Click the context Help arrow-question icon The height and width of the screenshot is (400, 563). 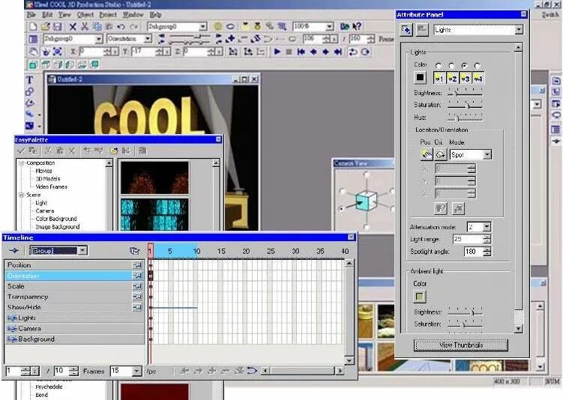pyautogui.click(x=357, y=26)
